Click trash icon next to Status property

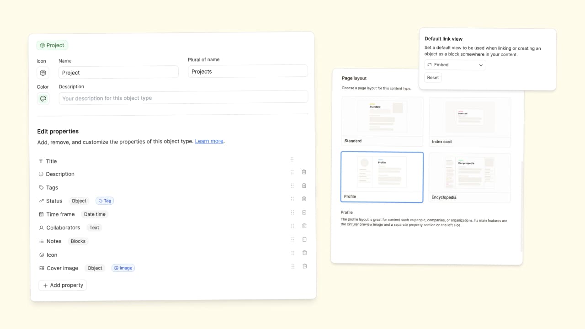point(304,199)
